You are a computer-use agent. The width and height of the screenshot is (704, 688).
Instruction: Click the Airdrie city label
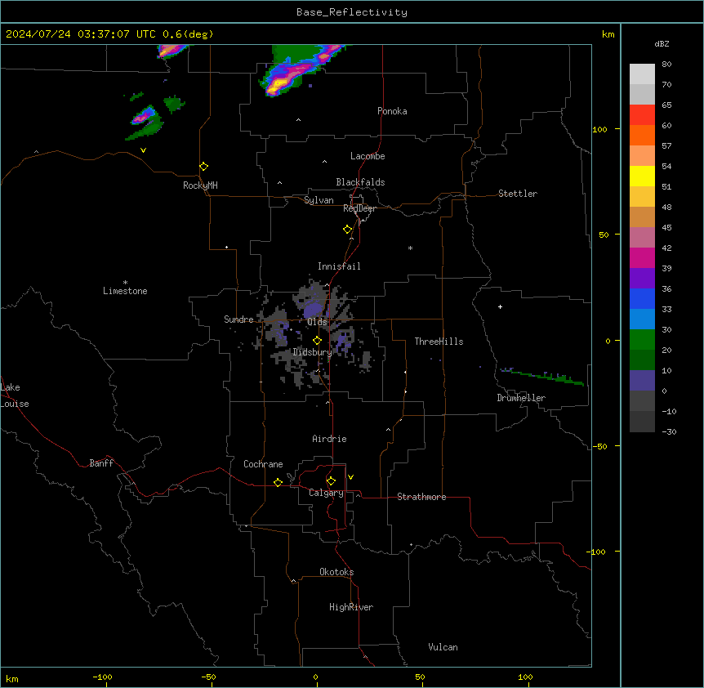pyautogui.click(x=330, y=439)
